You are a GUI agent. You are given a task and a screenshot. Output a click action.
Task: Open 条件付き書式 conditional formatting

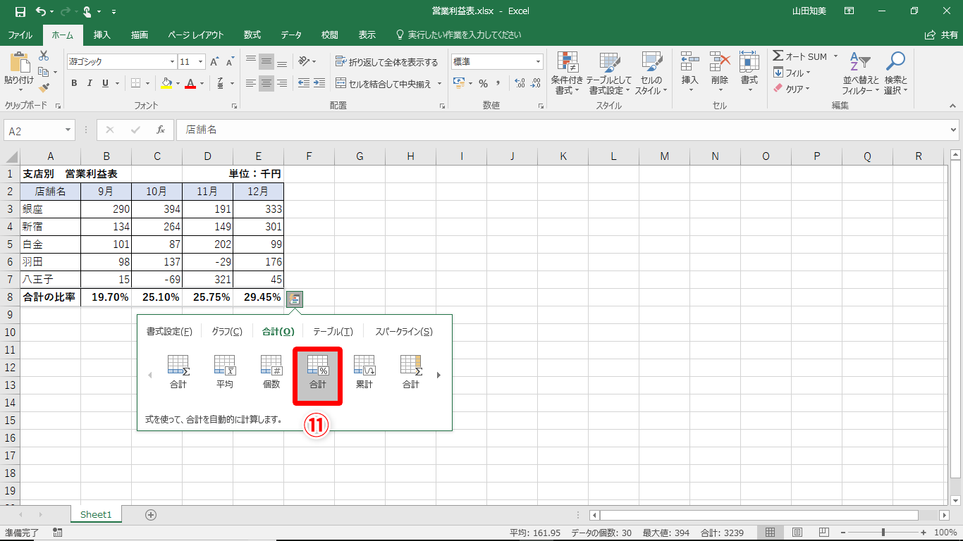tap(567, 73)
